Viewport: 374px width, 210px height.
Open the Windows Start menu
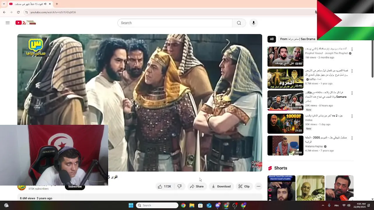[x=131, y=205]
